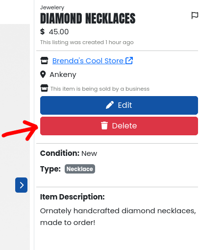Click the 45.00 price value
The image size is (200, 250).
[x=59, y=32]
